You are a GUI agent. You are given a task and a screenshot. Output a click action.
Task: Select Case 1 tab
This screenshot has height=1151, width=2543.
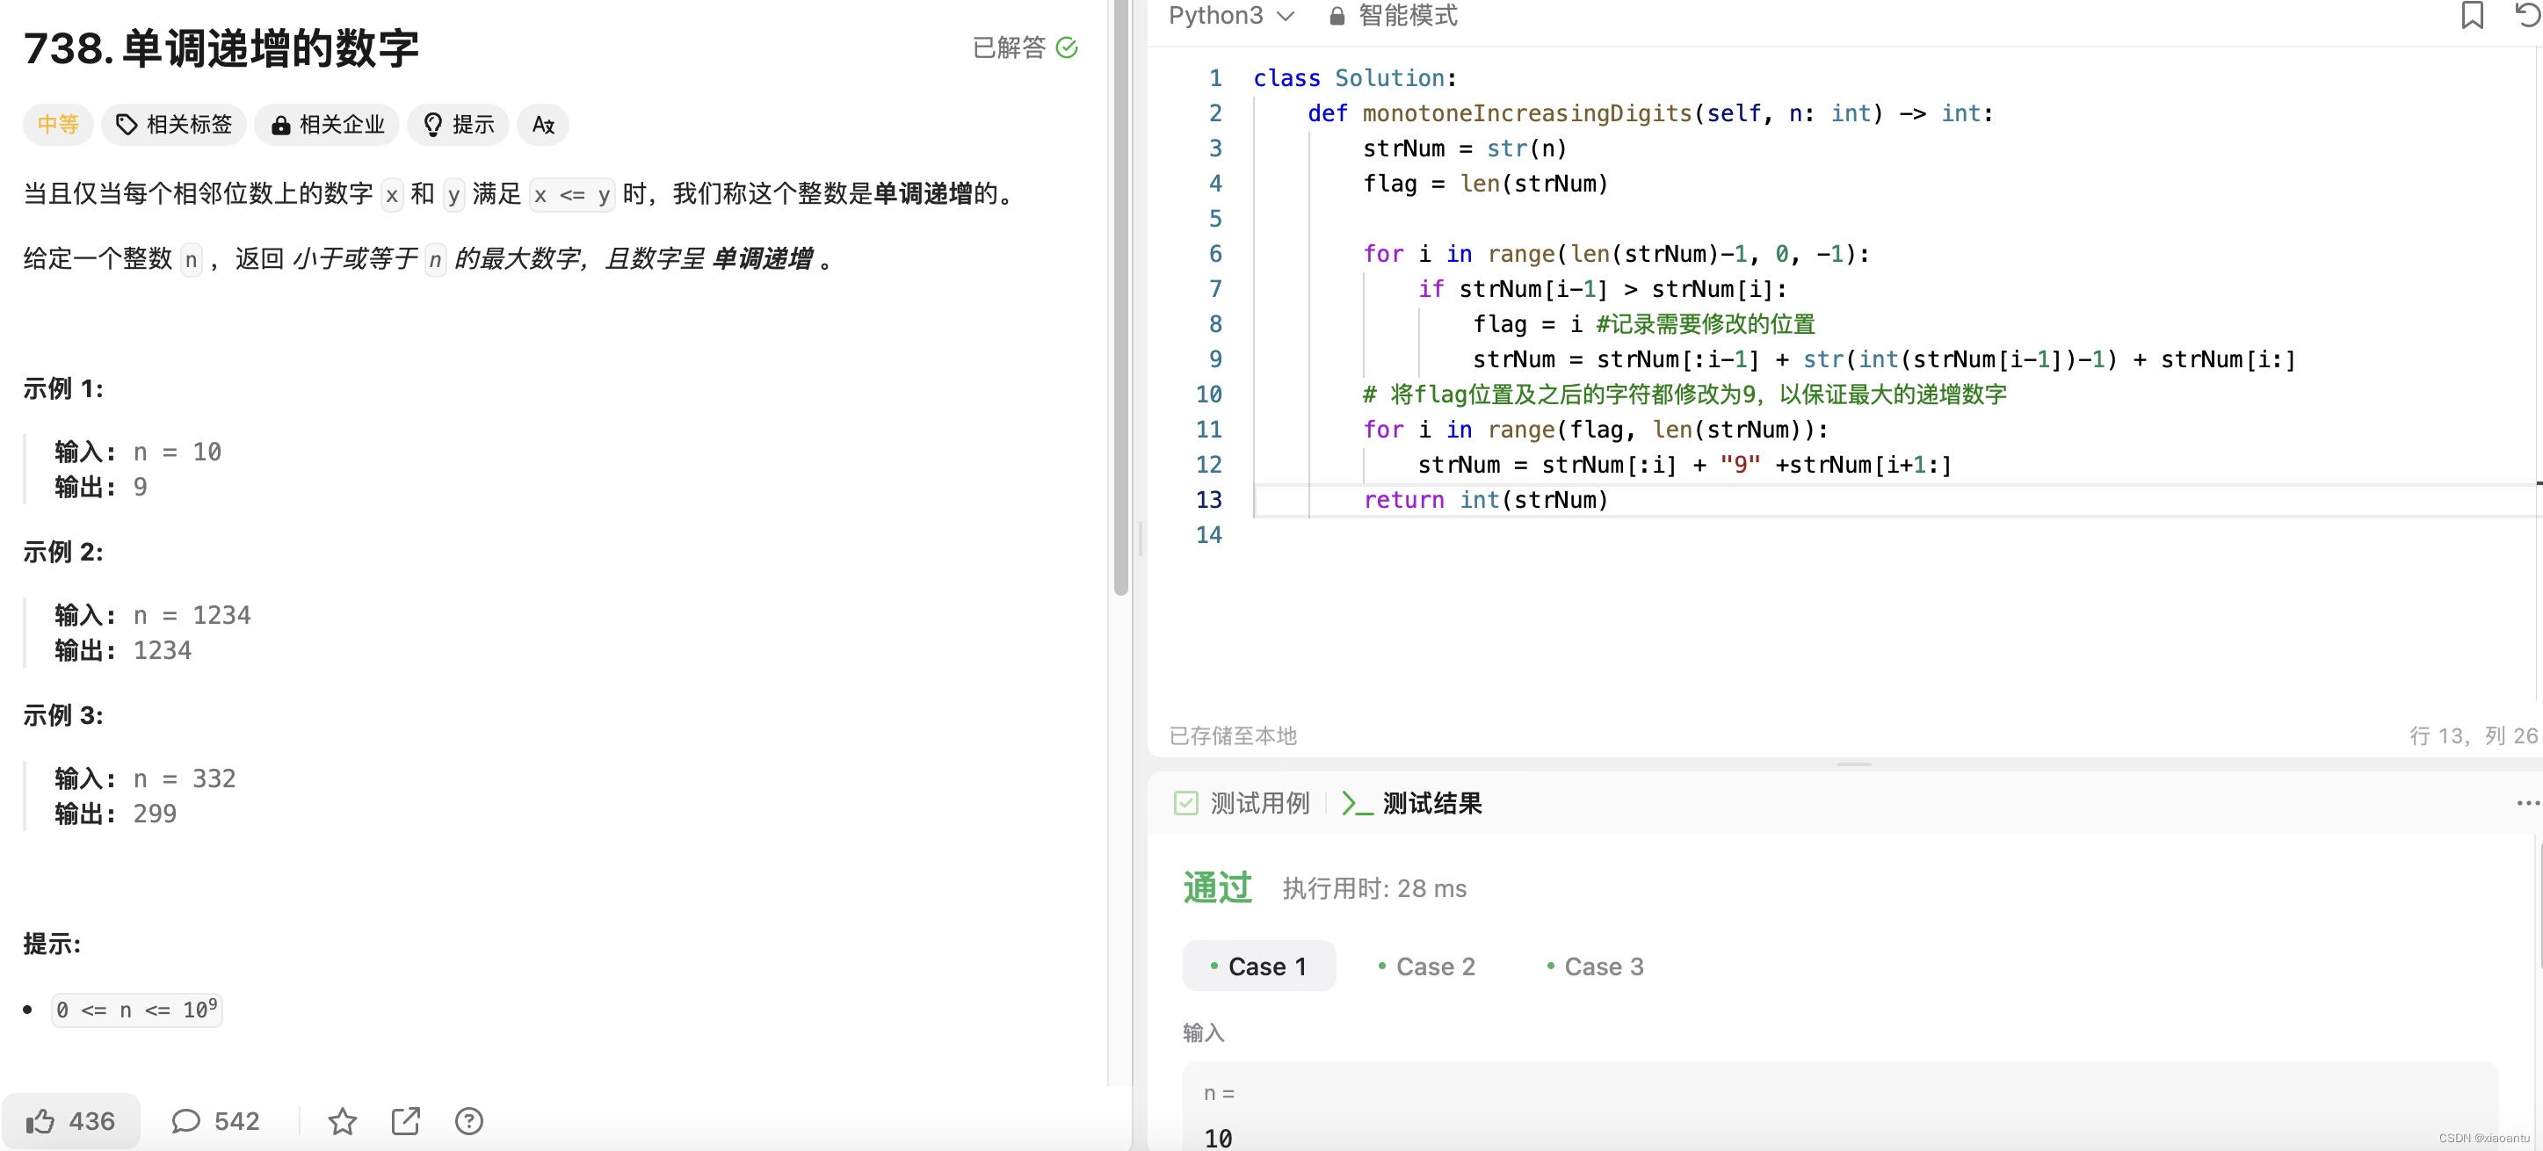tap(1258, 966)
